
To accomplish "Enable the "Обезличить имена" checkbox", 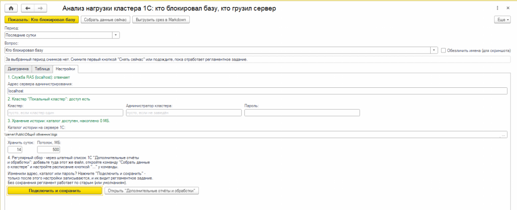I will click(443, 50).
